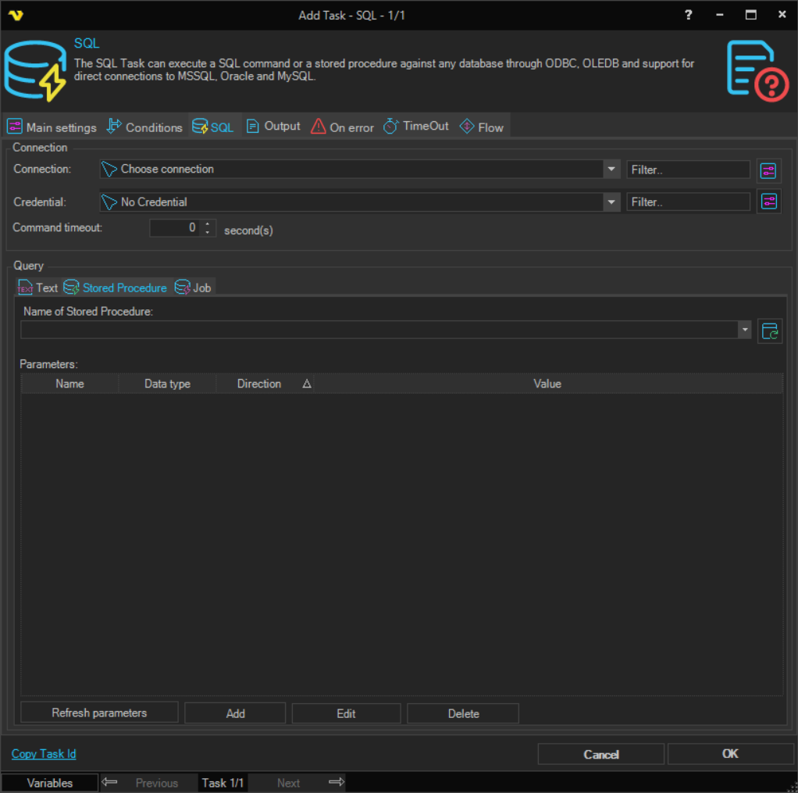Expand the Choose connection dropdown
Screen dimensions: 798x793
pos(611,170)
